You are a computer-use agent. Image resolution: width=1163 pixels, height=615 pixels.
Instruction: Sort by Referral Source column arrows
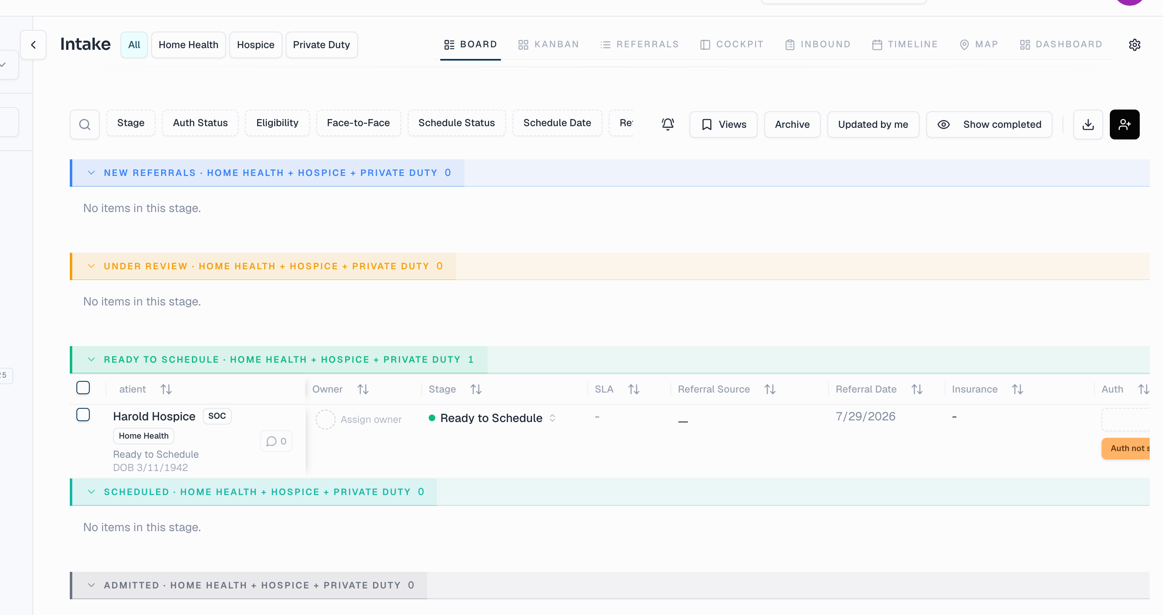pos(770,389)
